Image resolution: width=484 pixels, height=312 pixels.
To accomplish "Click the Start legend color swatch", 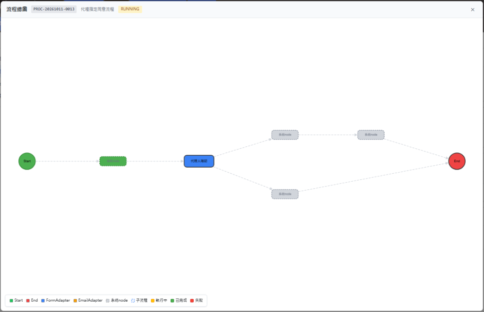I will pyautogui.click(x=11, y=301).
